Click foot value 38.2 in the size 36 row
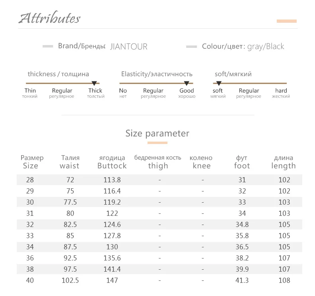The width and height of the screenshot is (315, 296). point(242,258)
